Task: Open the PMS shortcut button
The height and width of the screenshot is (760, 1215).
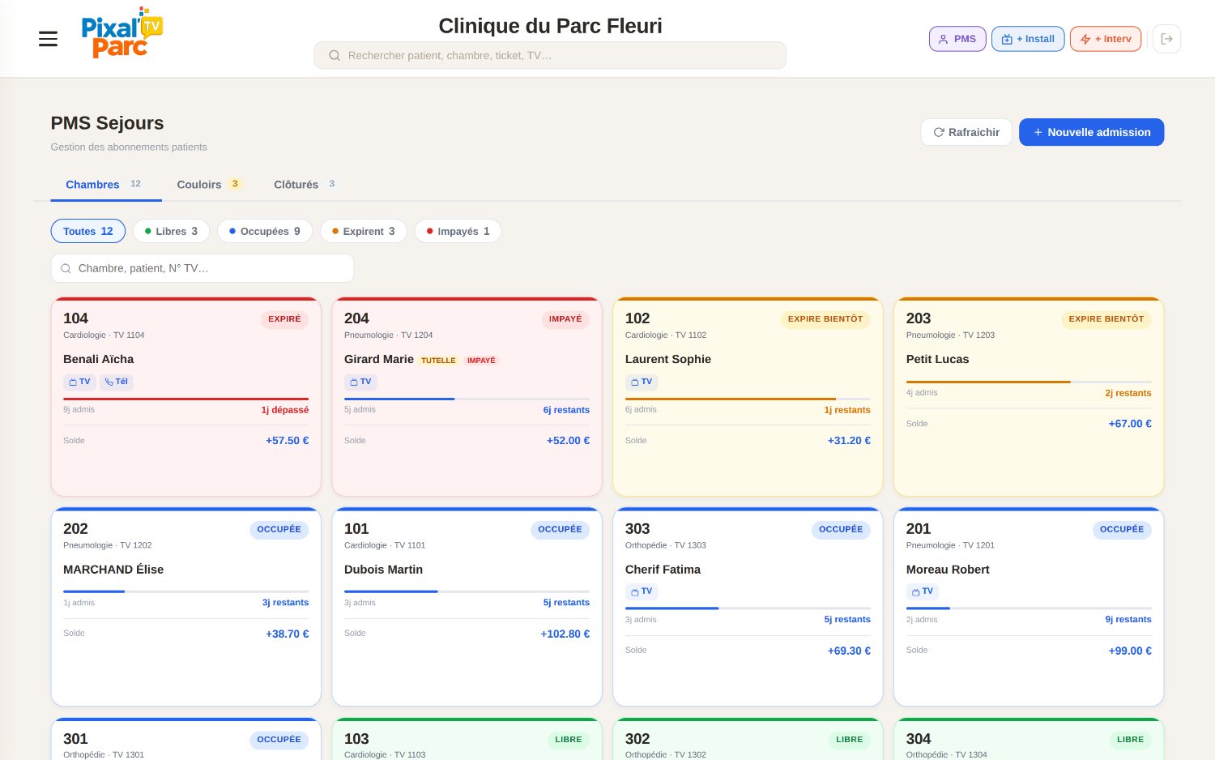Action: pos(957,39)
